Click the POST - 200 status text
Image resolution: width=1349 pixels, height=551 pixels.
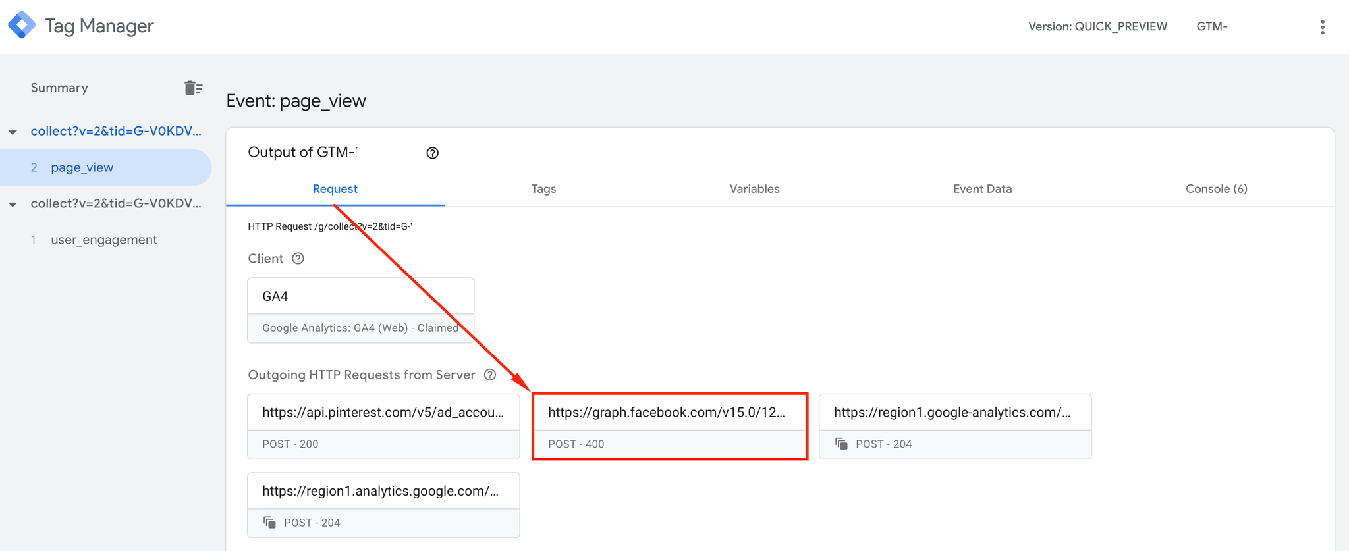pos(290,444)
